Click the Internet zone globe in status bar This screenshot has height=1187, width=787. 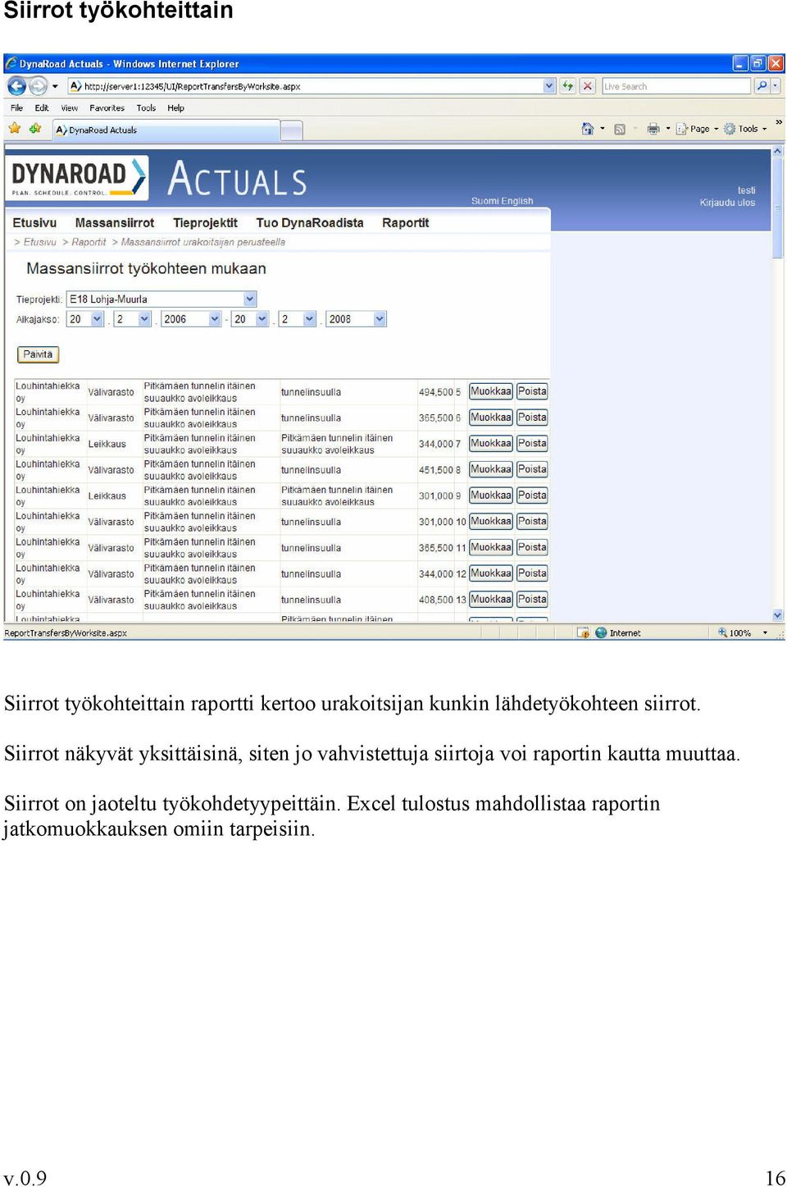click(x=602, y=632)
